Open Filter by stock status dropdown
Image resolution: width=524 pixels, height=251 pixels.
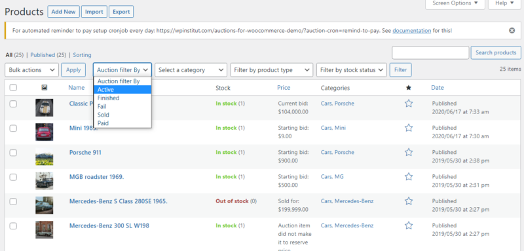click(x=352, y=70)
